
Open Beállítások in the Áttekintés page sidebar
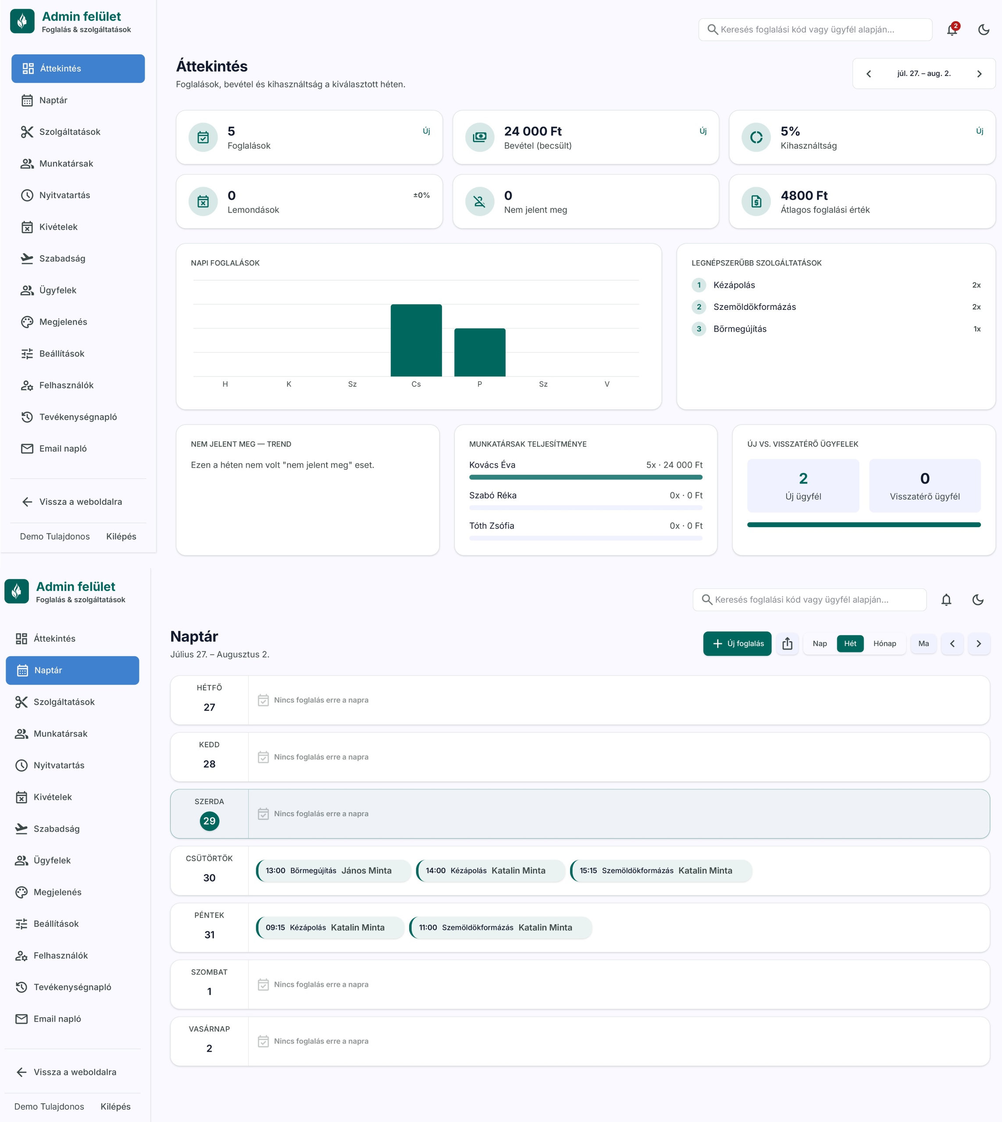click(x=78, y=353)
